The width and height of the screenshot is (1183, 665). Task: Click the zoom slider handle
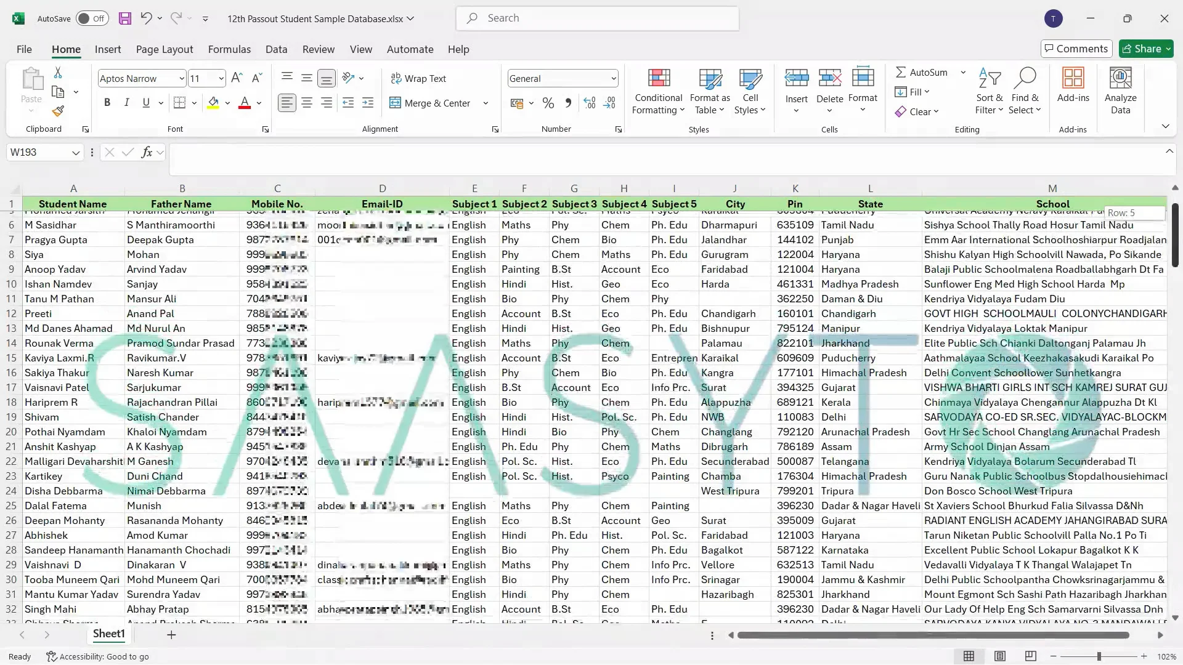tap(1099, 656)
